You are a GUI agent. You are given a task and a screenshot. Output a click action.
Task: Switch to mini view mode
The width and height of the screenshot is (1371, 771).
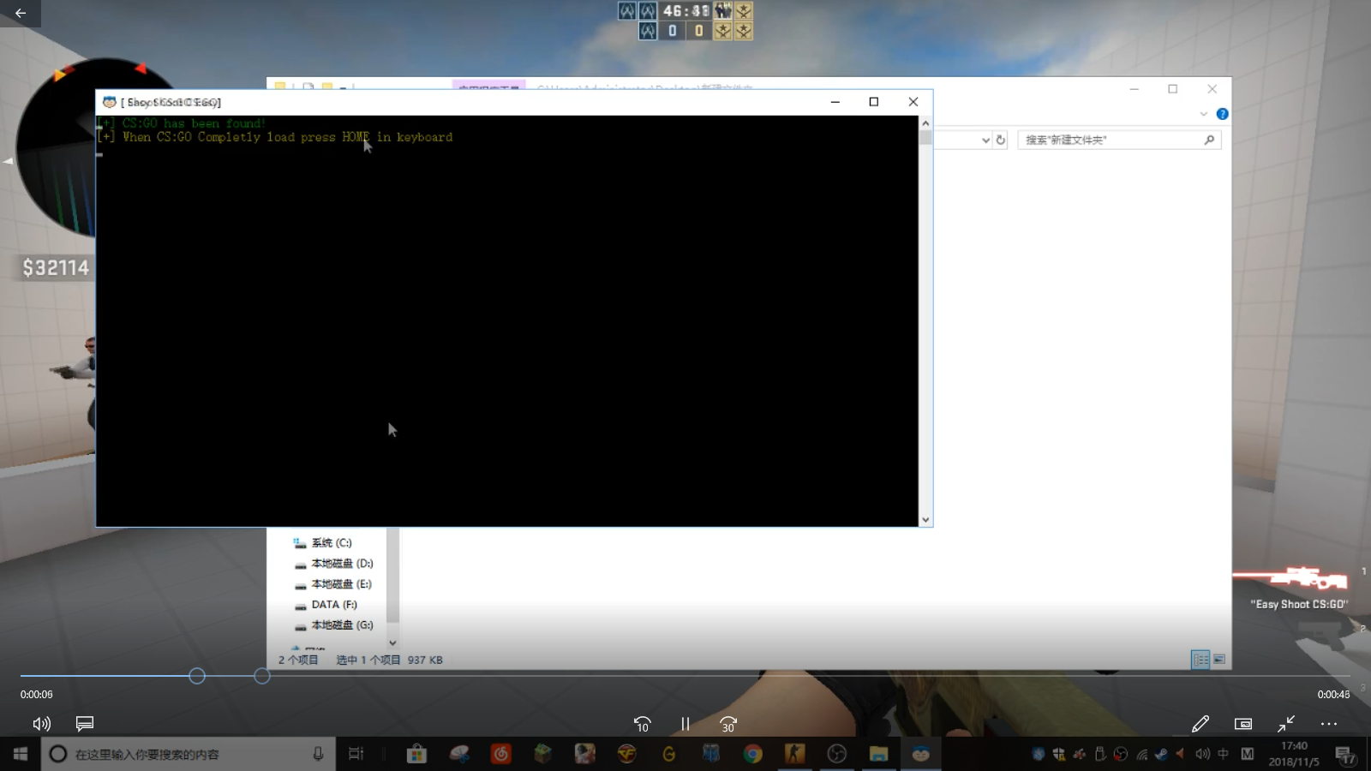point(1243,724)
